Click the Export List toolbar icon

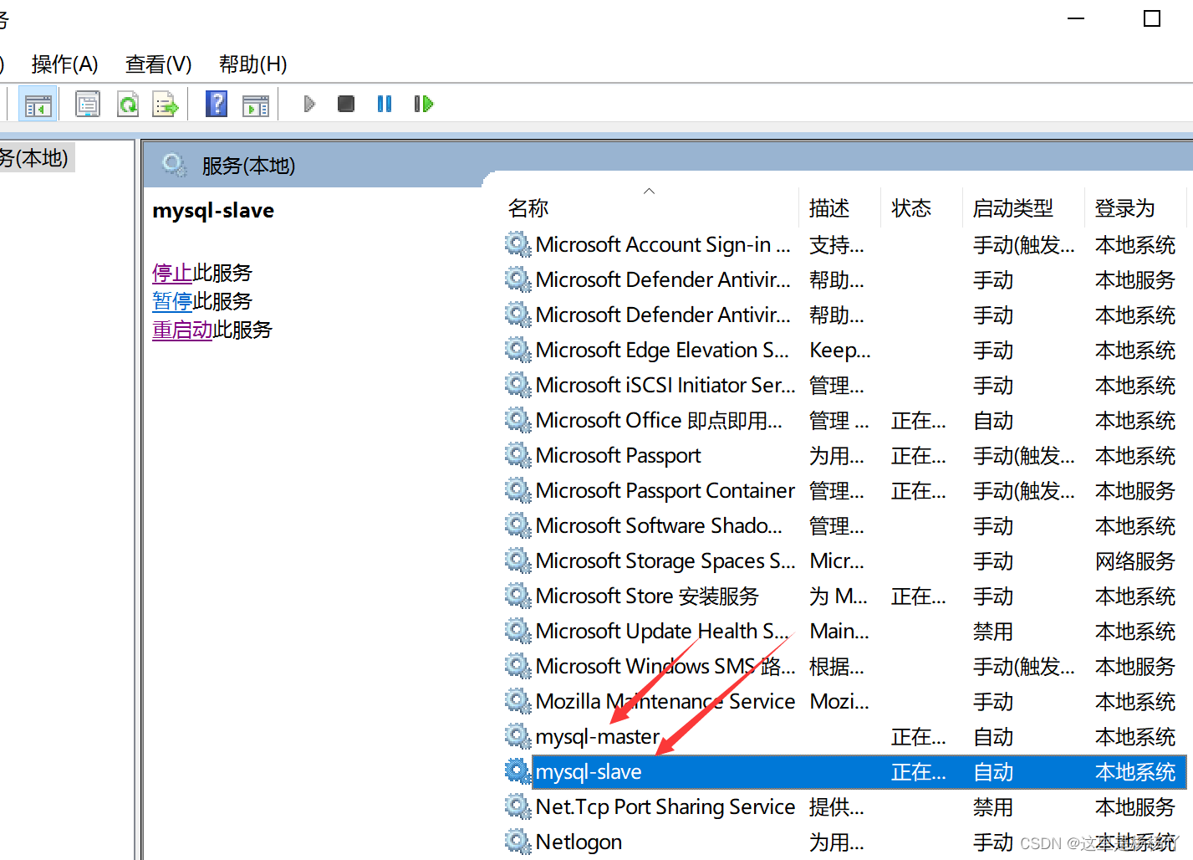click(x=166, y=105)
